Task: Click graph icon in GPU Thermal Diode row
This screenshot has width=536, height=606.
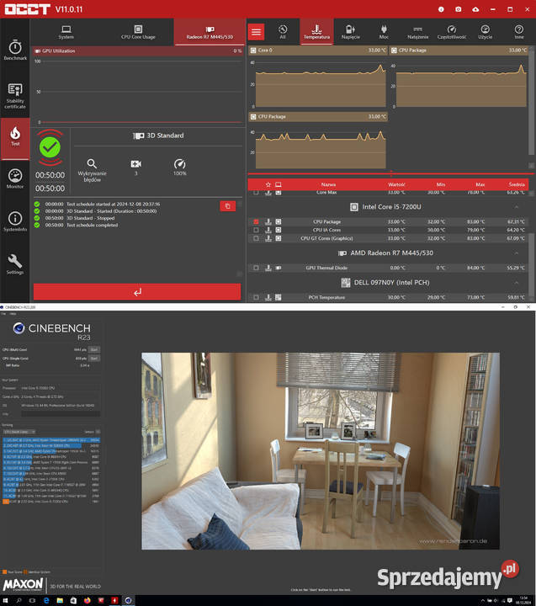Action: pos(268,268)
